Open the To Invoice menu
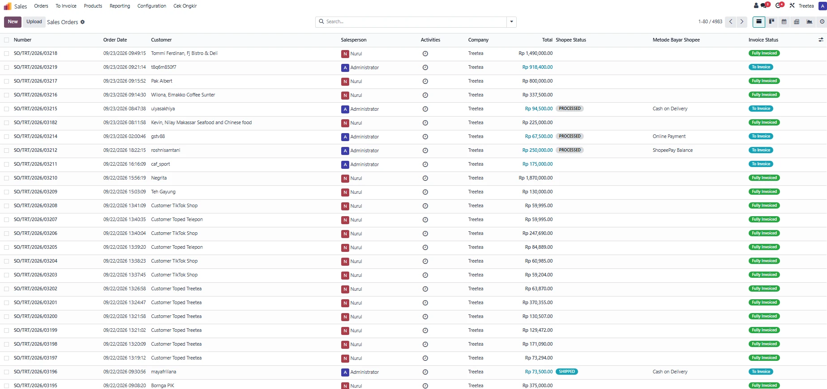Image resolution: width=827 pixels, height=389 pixels. tap(66, 6)
